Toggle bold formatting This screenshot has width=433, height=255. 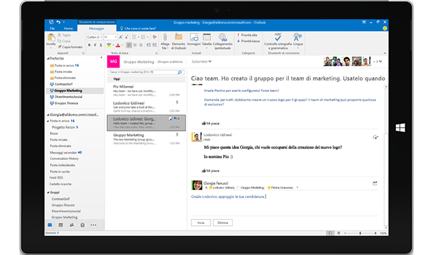click(x=89, y=45)
